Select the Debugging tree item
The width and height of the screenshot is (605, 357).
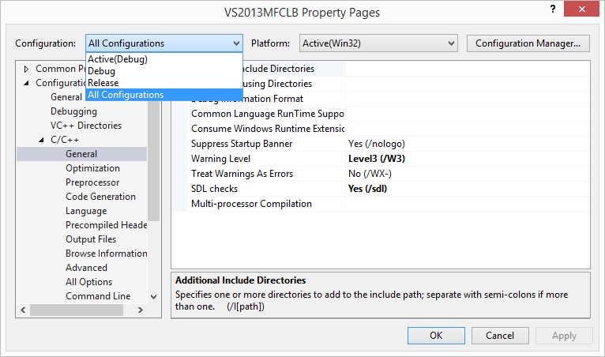pos(73,111)
